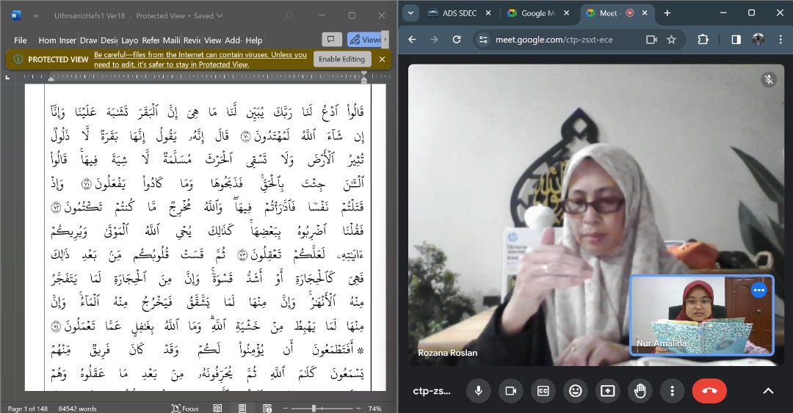Open the File menu in Word
Viewport: 793px width, 413px height.
[x=21, y=40]
